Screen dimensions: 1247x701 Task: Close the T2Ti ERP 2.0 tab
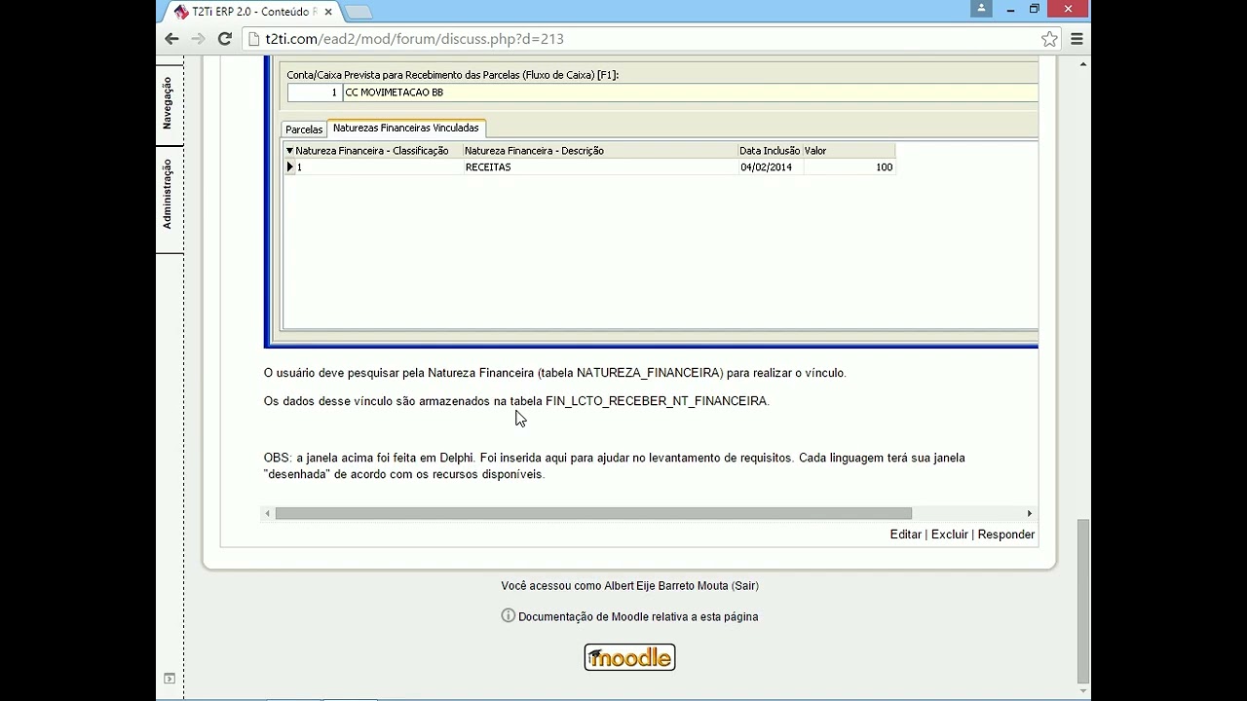tap(327, 12)
